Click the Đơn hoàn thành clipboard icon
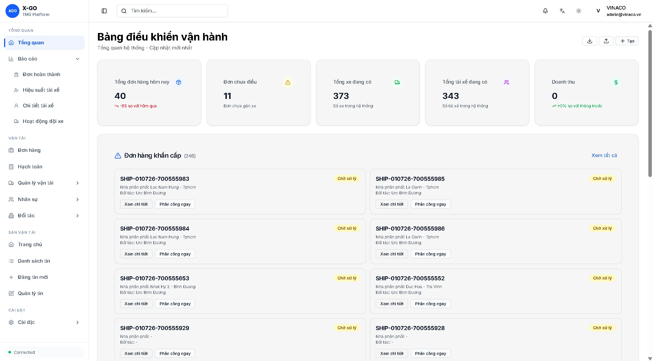Image resolution: width=653 pixels, height=361 pixels. click(x=17, y=75)
